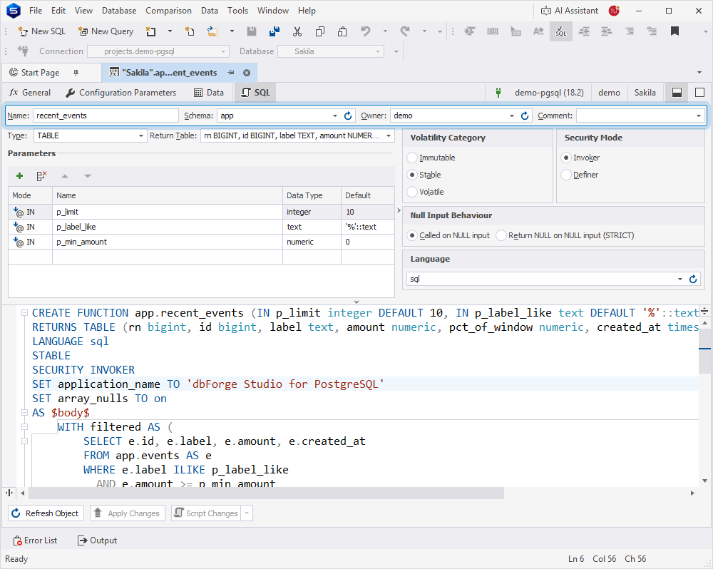Viewport: 713px width, 569px height.
Task: Click the Refresh Object button
Action: pos(46,513)
